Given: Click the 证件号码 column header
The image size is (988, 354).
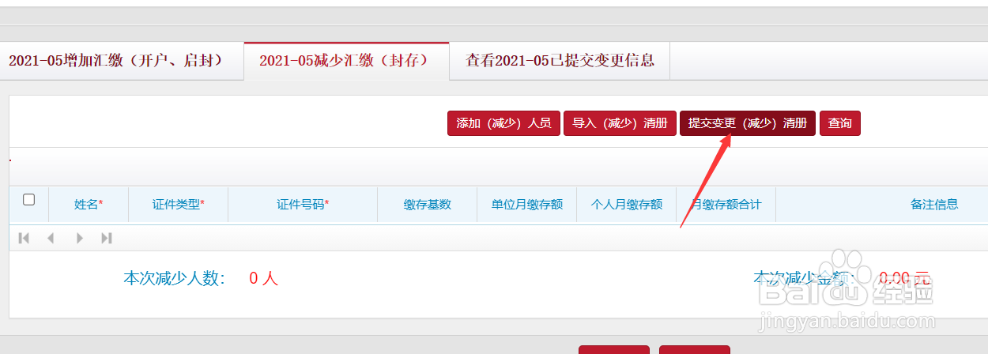Looking at the screenshot, I should pyautogui.click(x=303, y=205).
